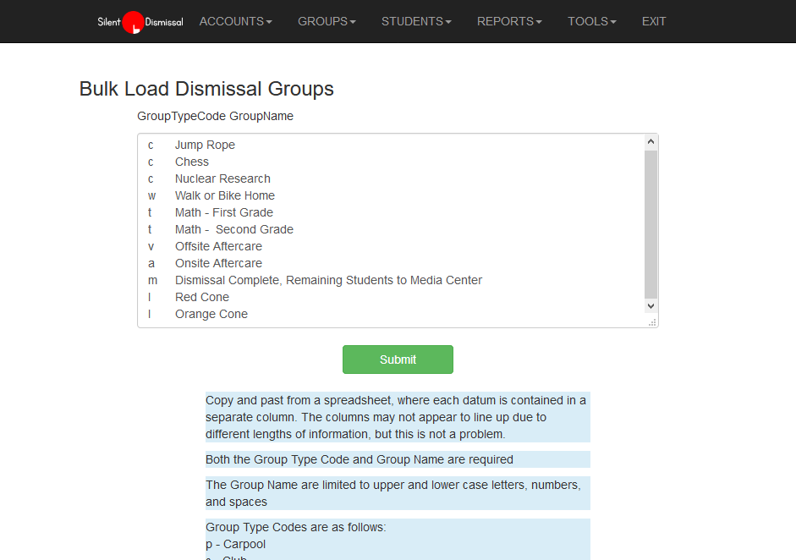Click the Offsite Aftercare entry
This screenshot has width=796, height=560.
(x=218, y=246)
